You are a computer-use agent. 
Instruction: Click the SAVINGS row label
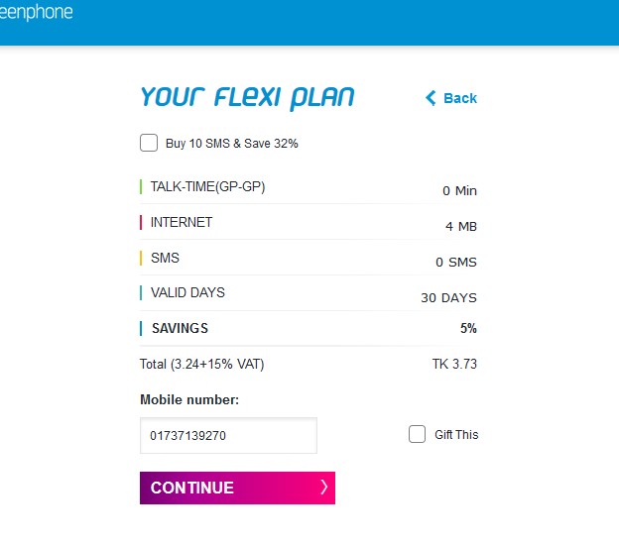tap(180, 328)
